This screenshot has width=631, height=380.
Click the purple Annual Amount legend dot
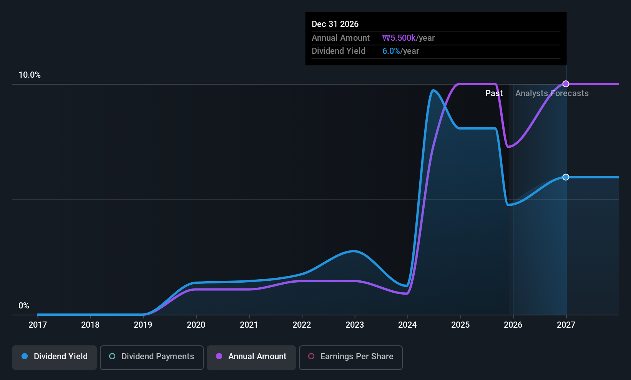[219, 357]
